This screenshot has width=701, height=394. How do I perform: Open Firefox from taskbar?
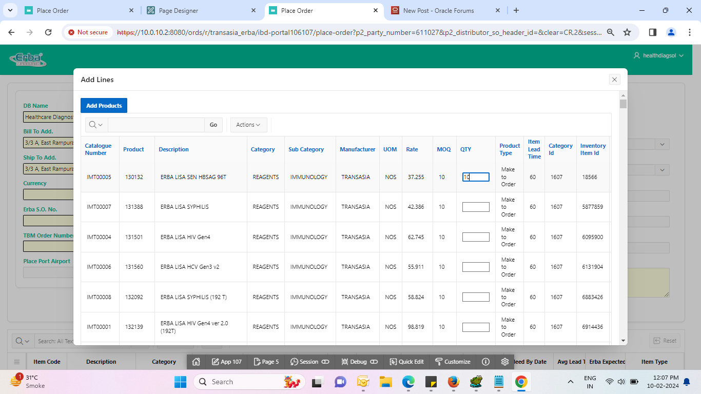click(x=453, y=382)
